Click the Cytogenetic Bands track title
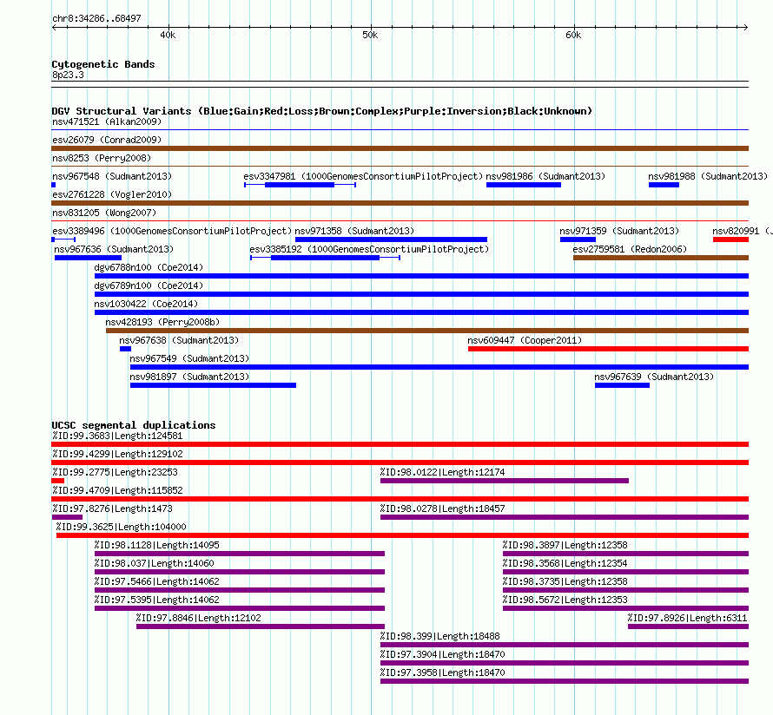The height and width of the screenshot is (715, 773). click(103, 64)
